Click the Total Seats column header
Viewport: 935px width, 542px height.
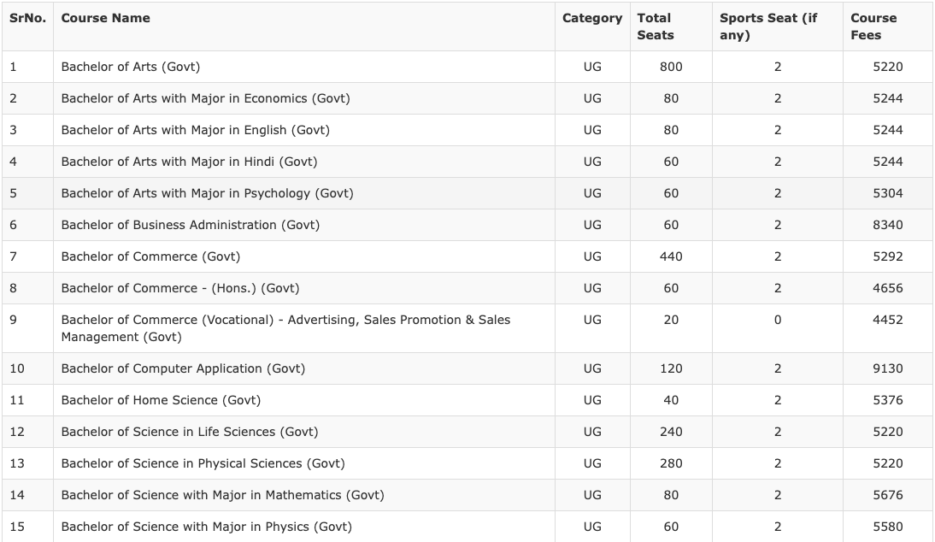click(655, 27)
